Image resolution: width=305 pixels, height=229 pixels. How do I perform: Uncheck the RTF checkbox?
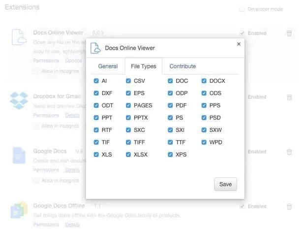click(96, 130)
